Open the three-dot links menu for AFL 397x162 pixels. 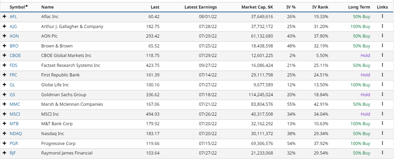[x=382, y=16]
